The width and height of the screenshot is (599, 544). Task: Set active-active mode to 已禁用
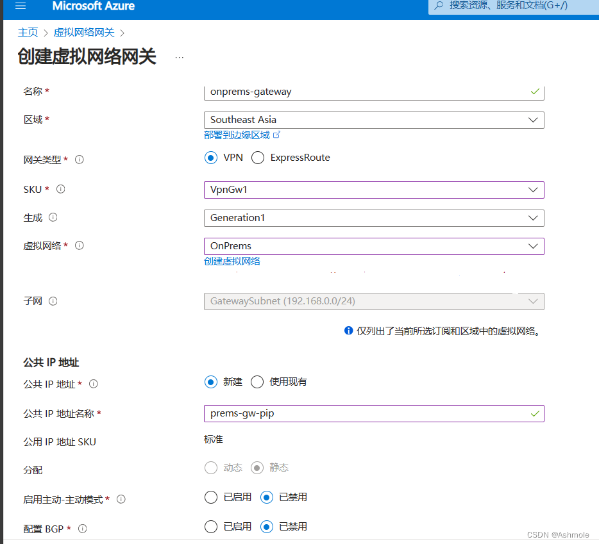(267, 497)
